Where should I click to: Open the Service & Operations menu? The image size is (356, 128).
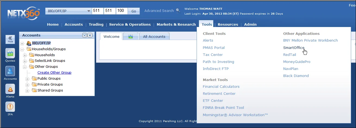130,24
